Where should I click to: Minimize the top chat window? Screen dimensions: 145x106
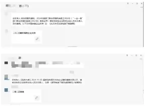(x=132, y=4)
